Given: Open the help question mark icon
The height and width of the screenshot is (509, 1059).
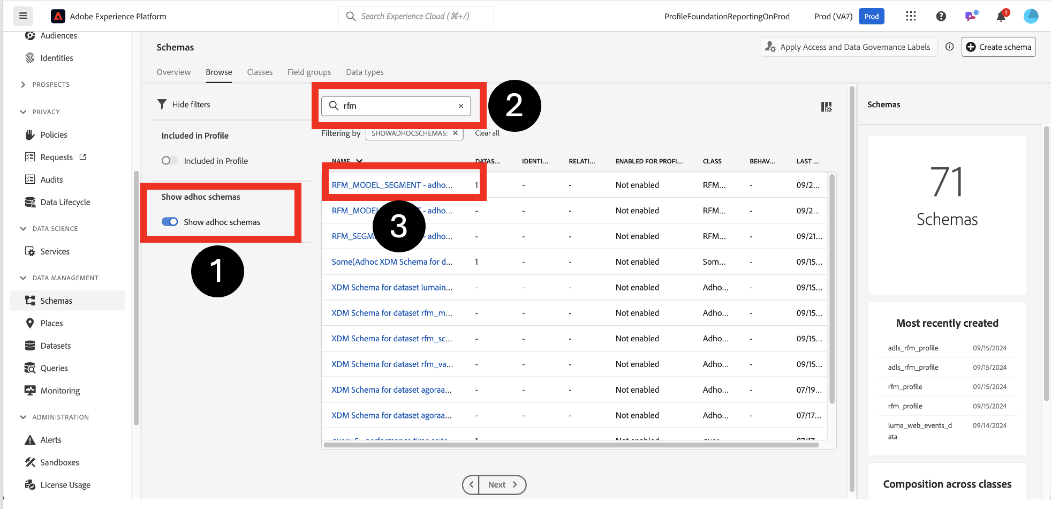Looking at the screenshot, I should click(941, 16).
